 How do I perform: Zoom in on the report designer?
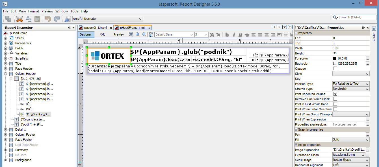pos(137,34)
